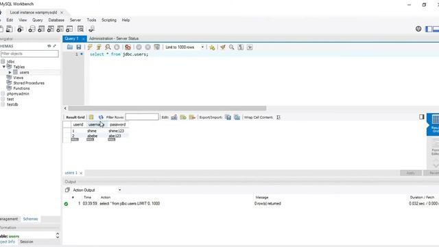Click the Object Info stepper arrows
Screen dimensions: 439x247
click(x=58, y=235)
